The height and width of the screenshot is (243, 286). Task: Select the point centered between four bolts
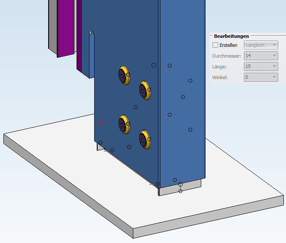click(135, 107)
